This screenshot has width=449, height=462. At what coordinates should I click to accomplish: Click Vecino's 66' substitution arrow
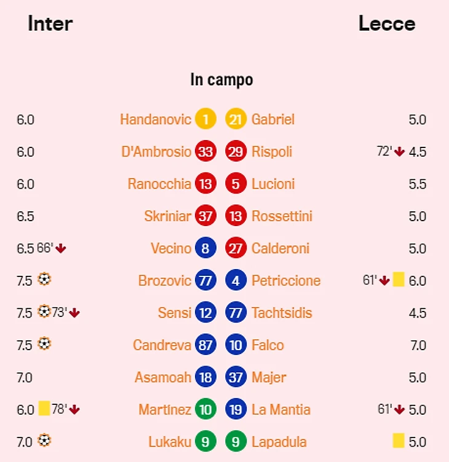click(60, 248)
